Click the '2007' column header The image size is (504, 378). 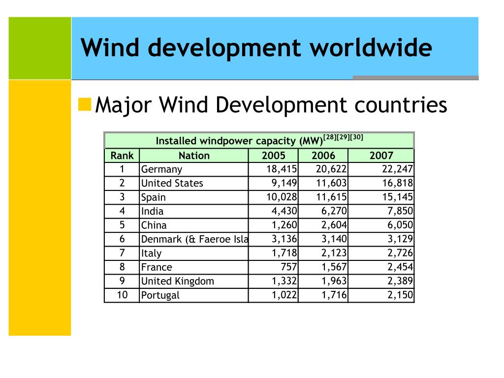pyautogui.click(x=381, y=156)
